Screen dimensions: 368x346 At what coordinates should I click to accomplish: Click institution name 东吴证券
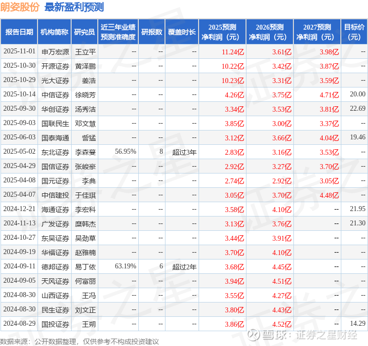pos(55,238)
